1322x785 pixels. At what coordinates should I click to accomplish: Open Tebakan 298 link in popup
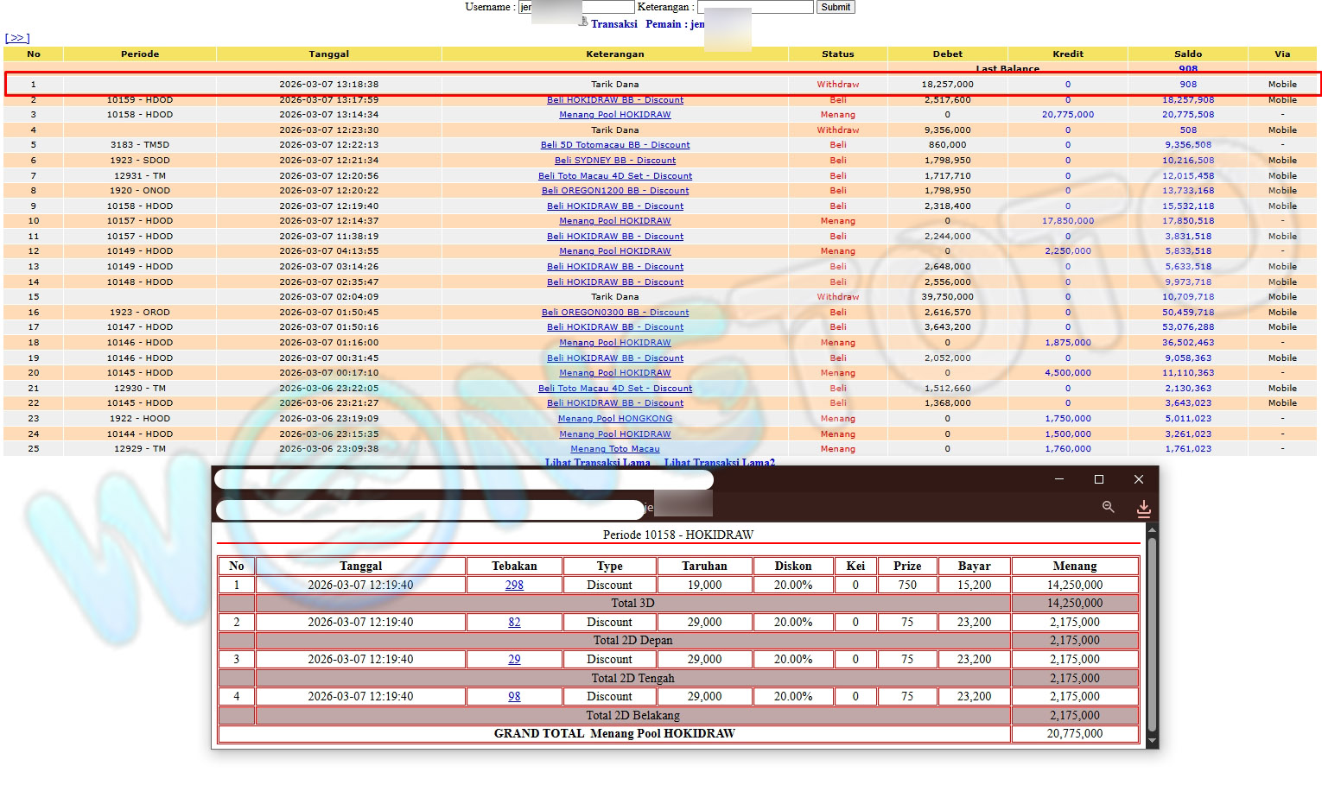(x=514, y=586)
